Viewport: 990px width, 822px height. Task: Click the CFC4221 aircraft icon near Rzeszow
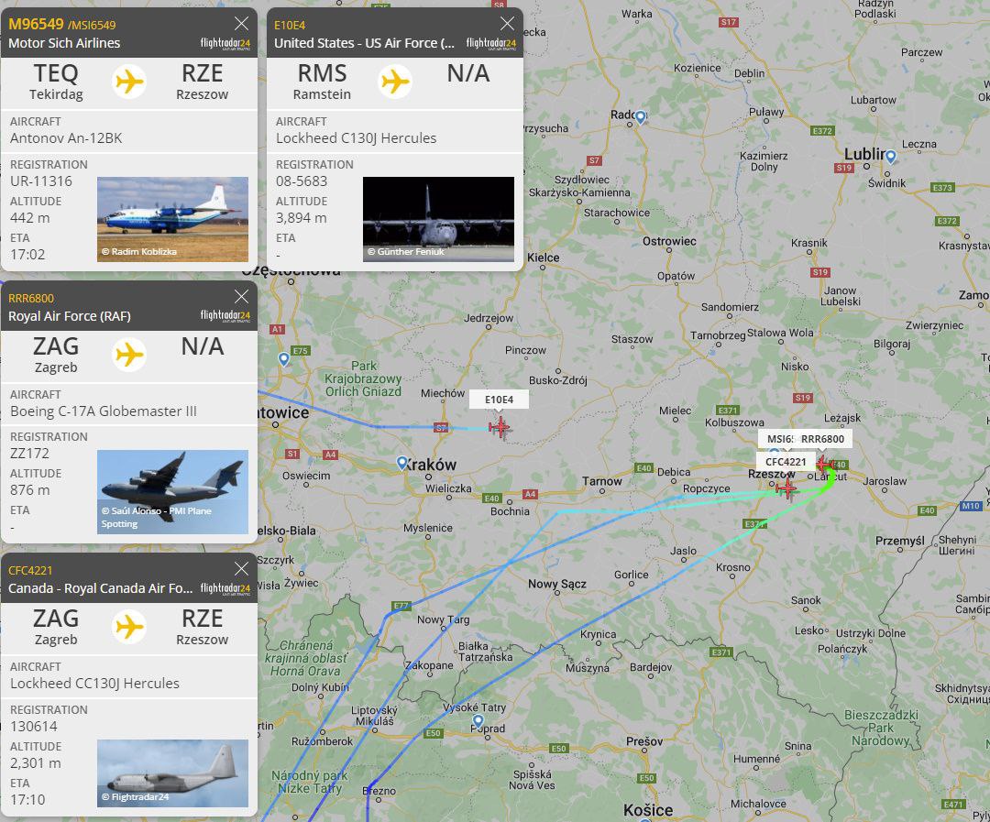click(786, 488)
